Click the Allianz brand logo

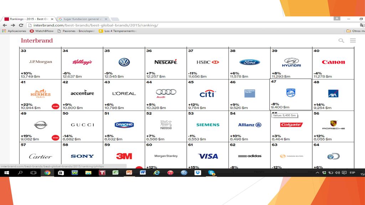click(250, 125)
